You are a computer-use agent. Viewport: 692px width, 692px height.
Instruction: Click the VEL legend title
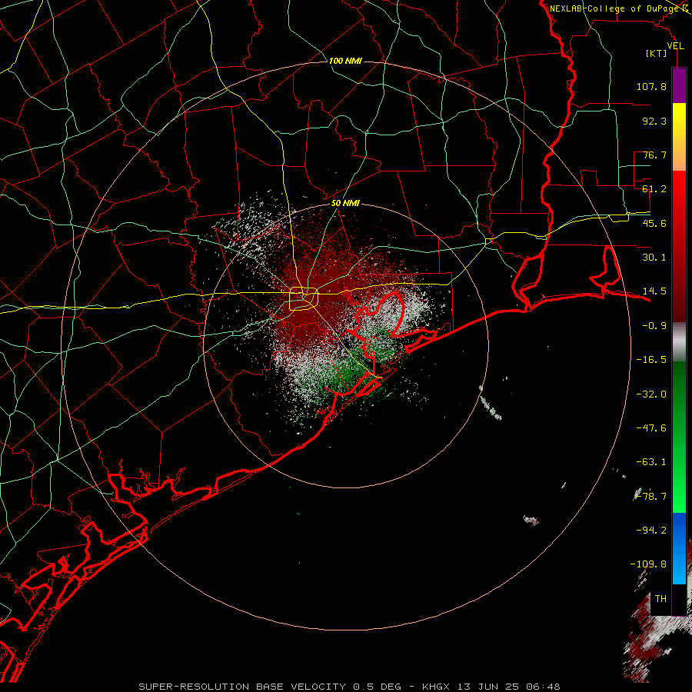tap(676, 46)
